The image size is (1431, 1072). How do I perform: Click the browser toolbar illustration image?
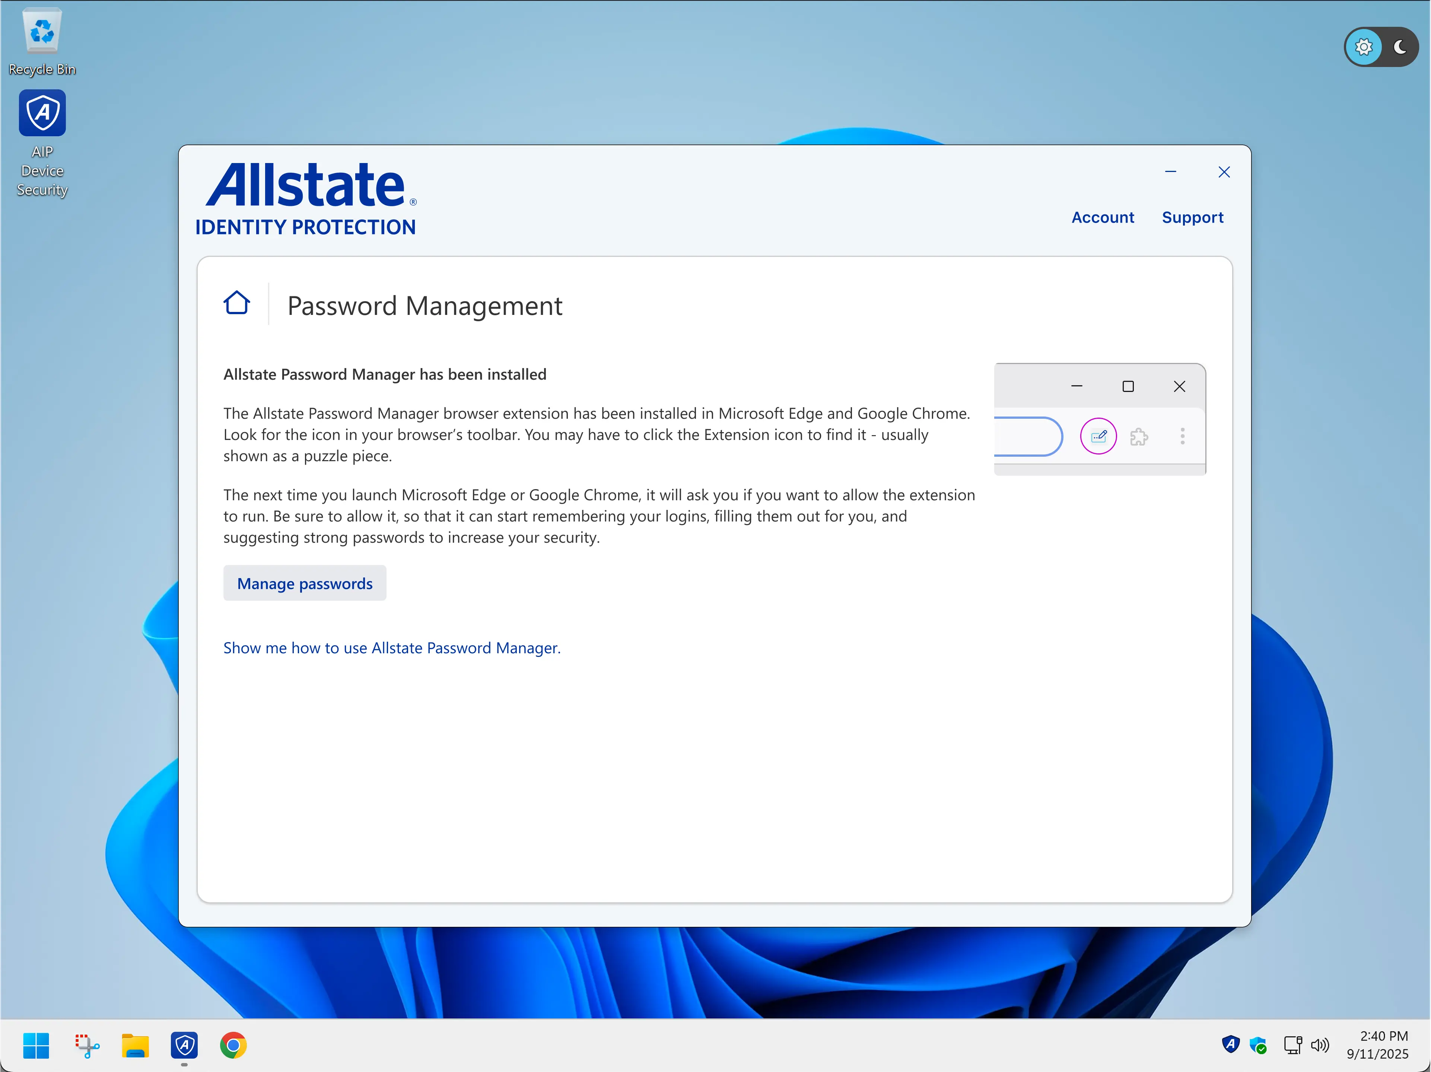[1100, 419]
